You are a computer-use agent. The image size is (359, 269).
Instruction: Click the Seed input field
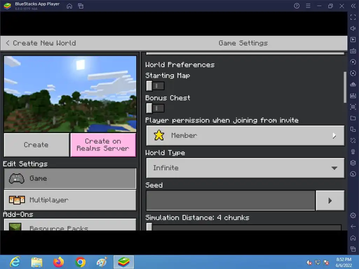pyautogui.click(x=231, y=201)
